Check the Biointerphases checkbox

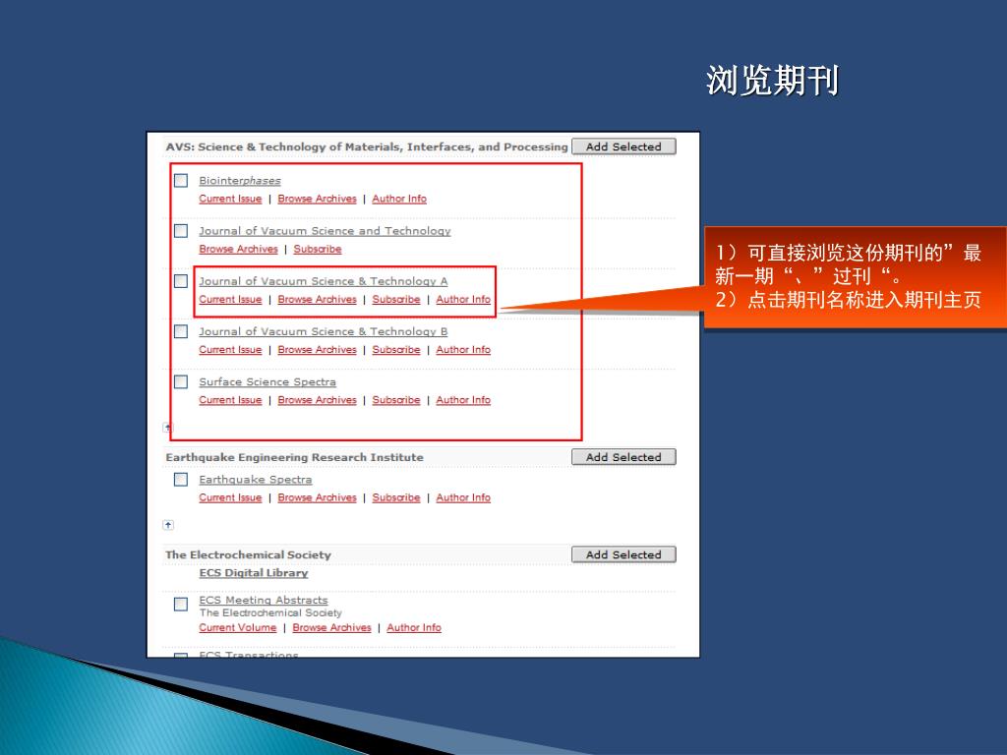tap(181, 181)
